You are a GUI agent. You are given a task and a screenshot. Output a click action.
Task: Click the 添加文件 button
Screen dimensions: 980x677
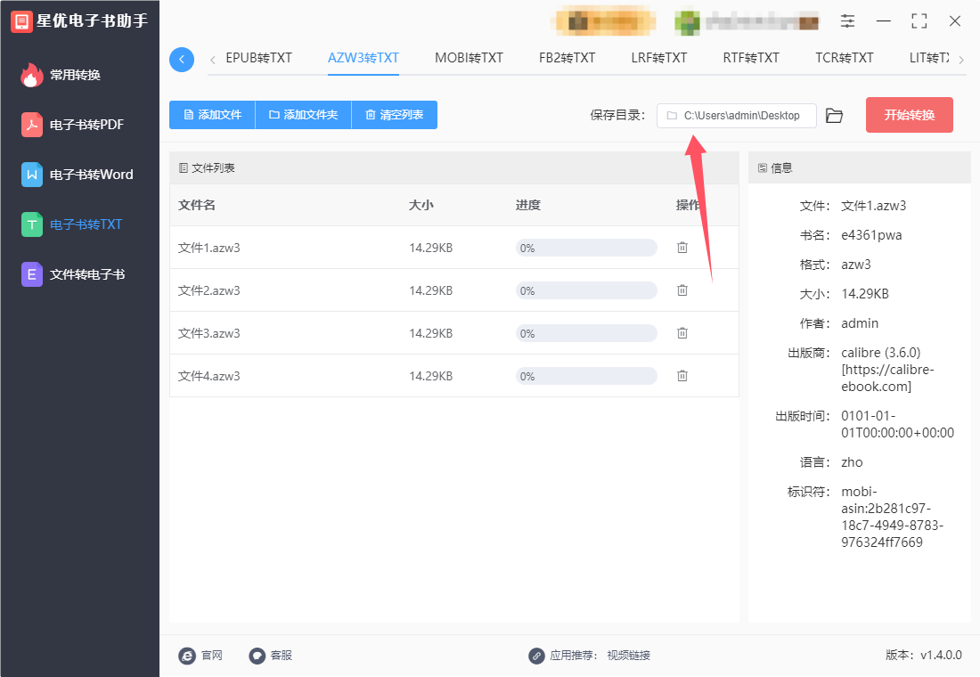click(213, 115)
